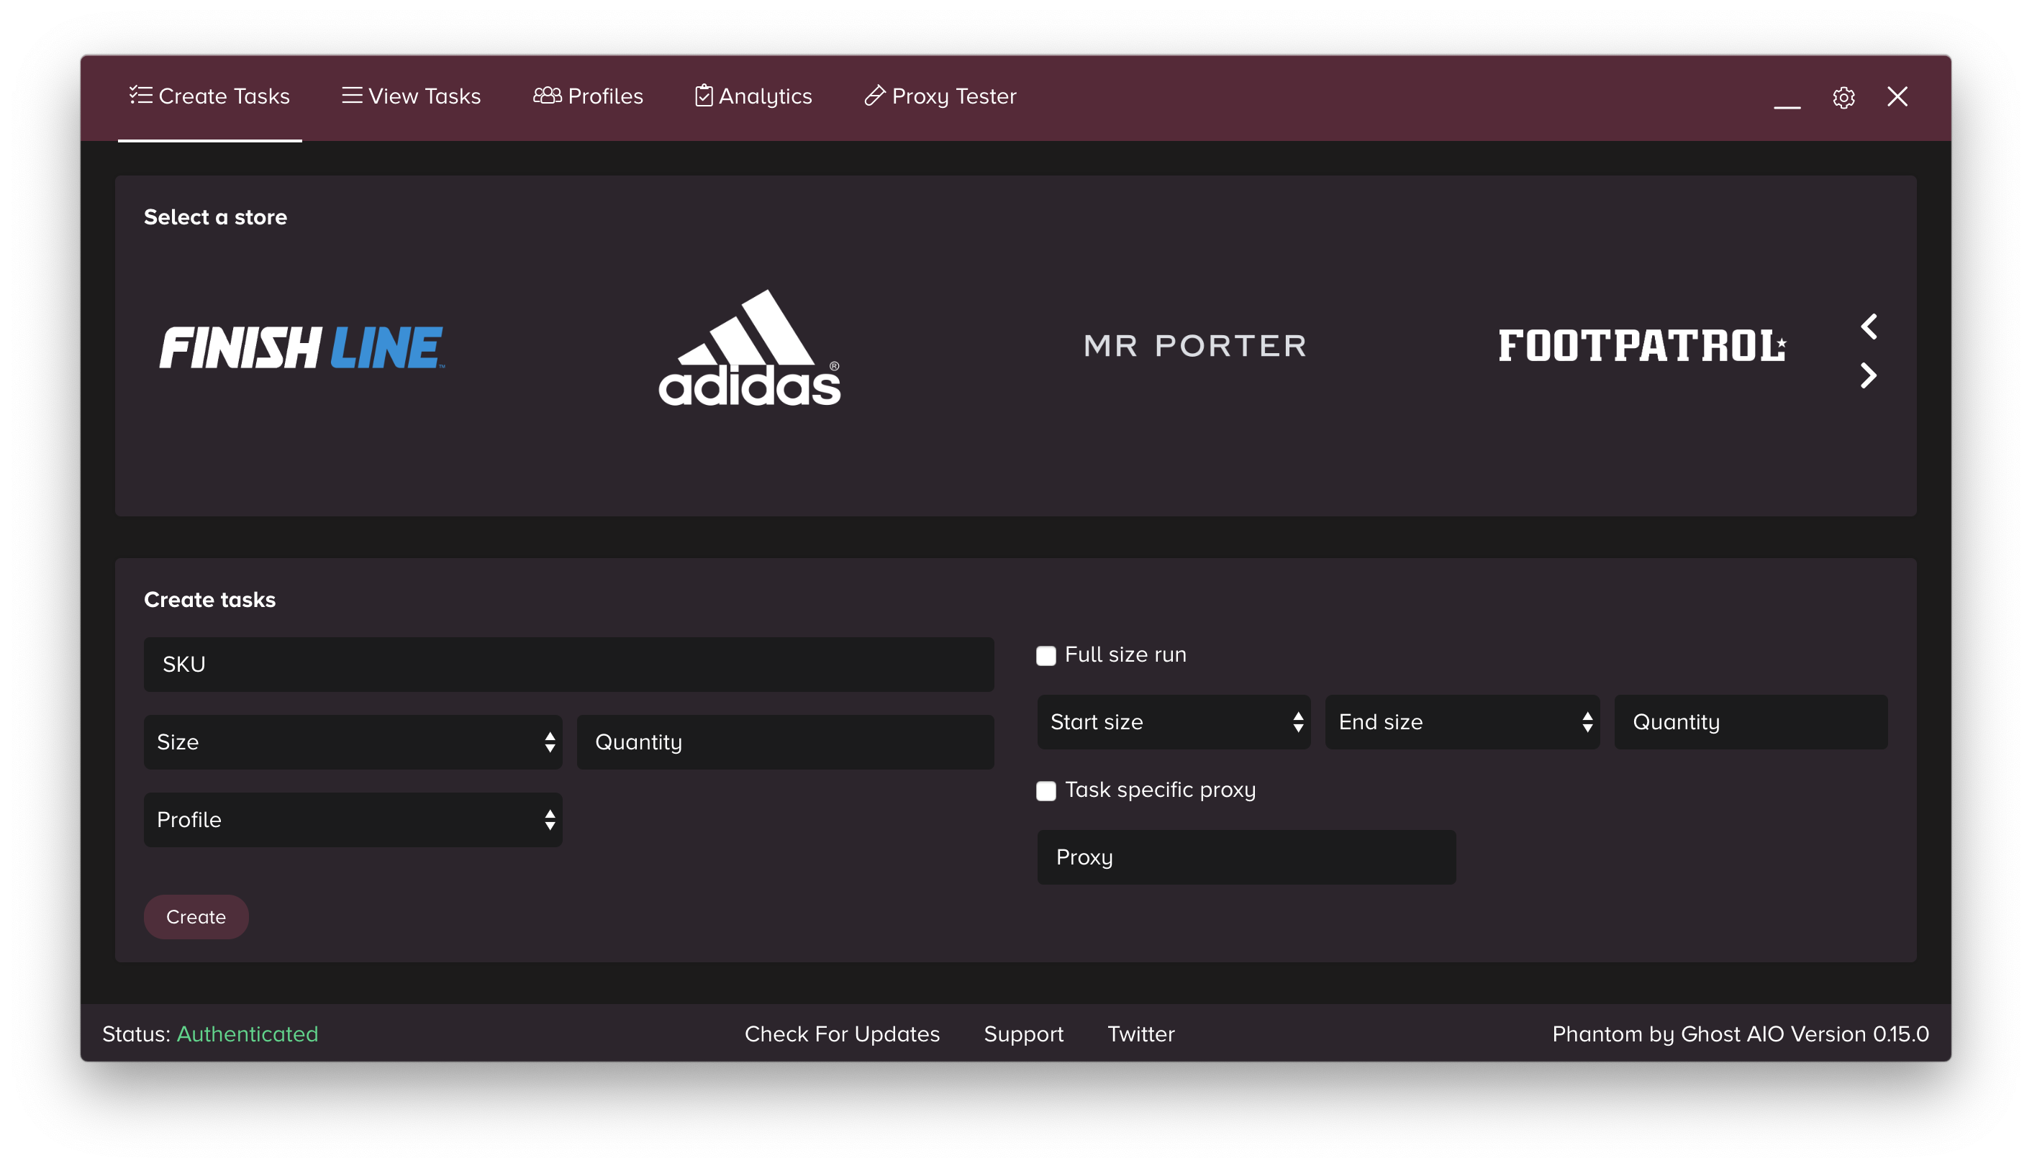
Task: Open the Profile dropdown
Action: click(x=353, y=820)
